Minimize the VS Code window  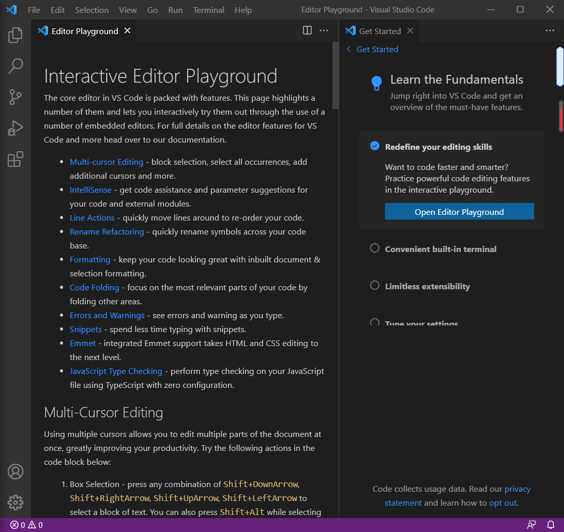pyautogui.click(x=491, y=10)
